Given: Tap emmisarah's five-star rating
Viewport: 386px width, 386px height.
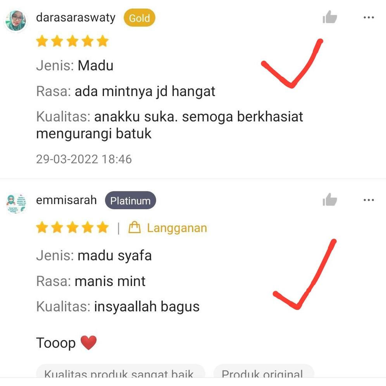Looking at the screenshot, I should pyautogui.click(x=72, y=227).
